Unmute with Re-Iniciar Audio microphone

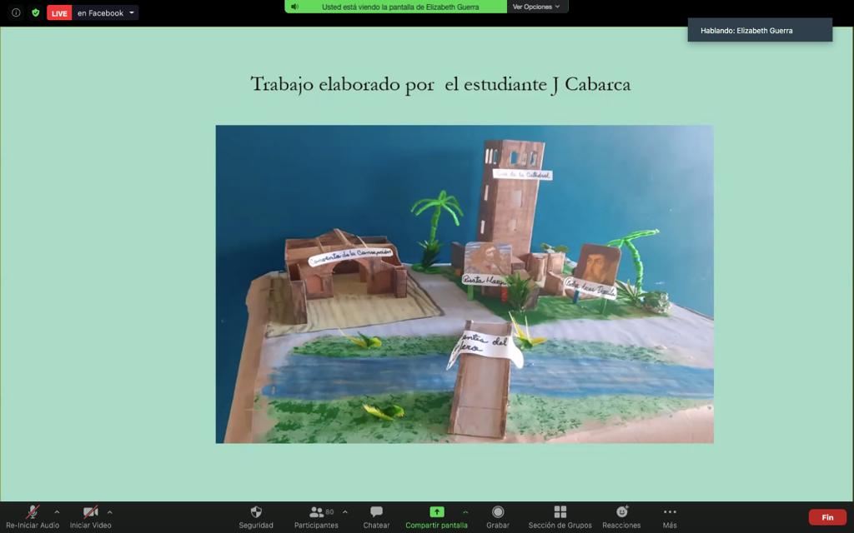[33, 512]
